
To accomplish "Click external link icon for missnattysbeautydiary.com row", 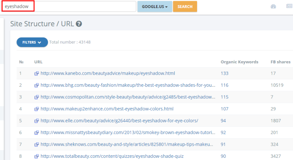I will coord(37,133).
